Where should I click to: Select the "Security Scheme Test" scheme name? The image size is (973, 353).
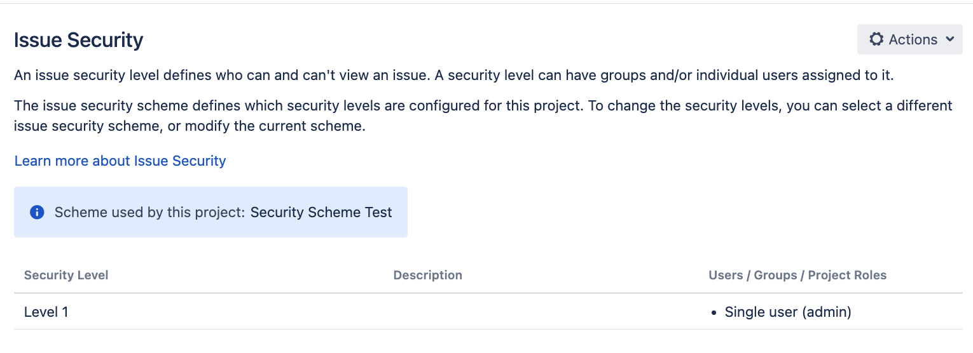click(321, 212)
